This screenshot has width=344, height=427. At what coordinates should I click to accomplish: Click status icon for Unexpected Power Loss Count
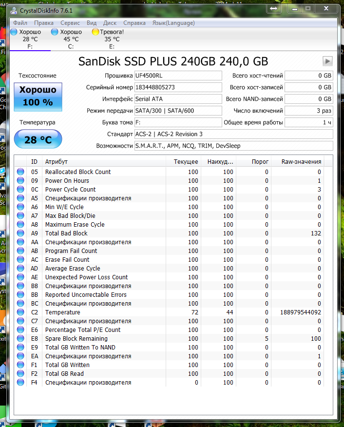point(20,277)
